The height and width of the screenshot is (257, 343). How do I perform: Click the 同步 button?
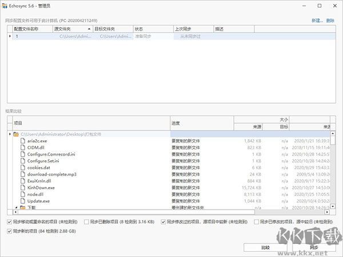tap(314, 248)
